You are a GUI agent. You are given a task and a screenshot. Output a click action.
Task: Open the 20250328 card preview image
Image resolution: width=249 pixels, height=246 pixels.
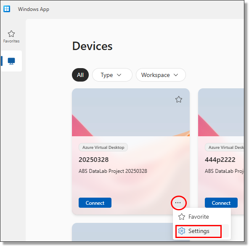pos(131,112)
